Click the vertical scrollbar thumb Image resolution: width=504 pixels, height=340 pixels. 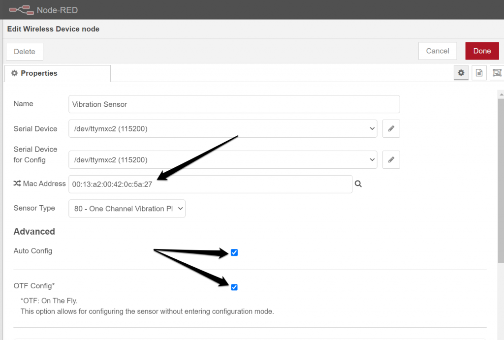click(501, 181)
